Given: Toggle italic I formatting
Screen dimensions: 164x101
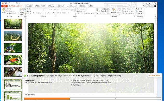Looking at the screenshot, I should click(x=36, y=13).
